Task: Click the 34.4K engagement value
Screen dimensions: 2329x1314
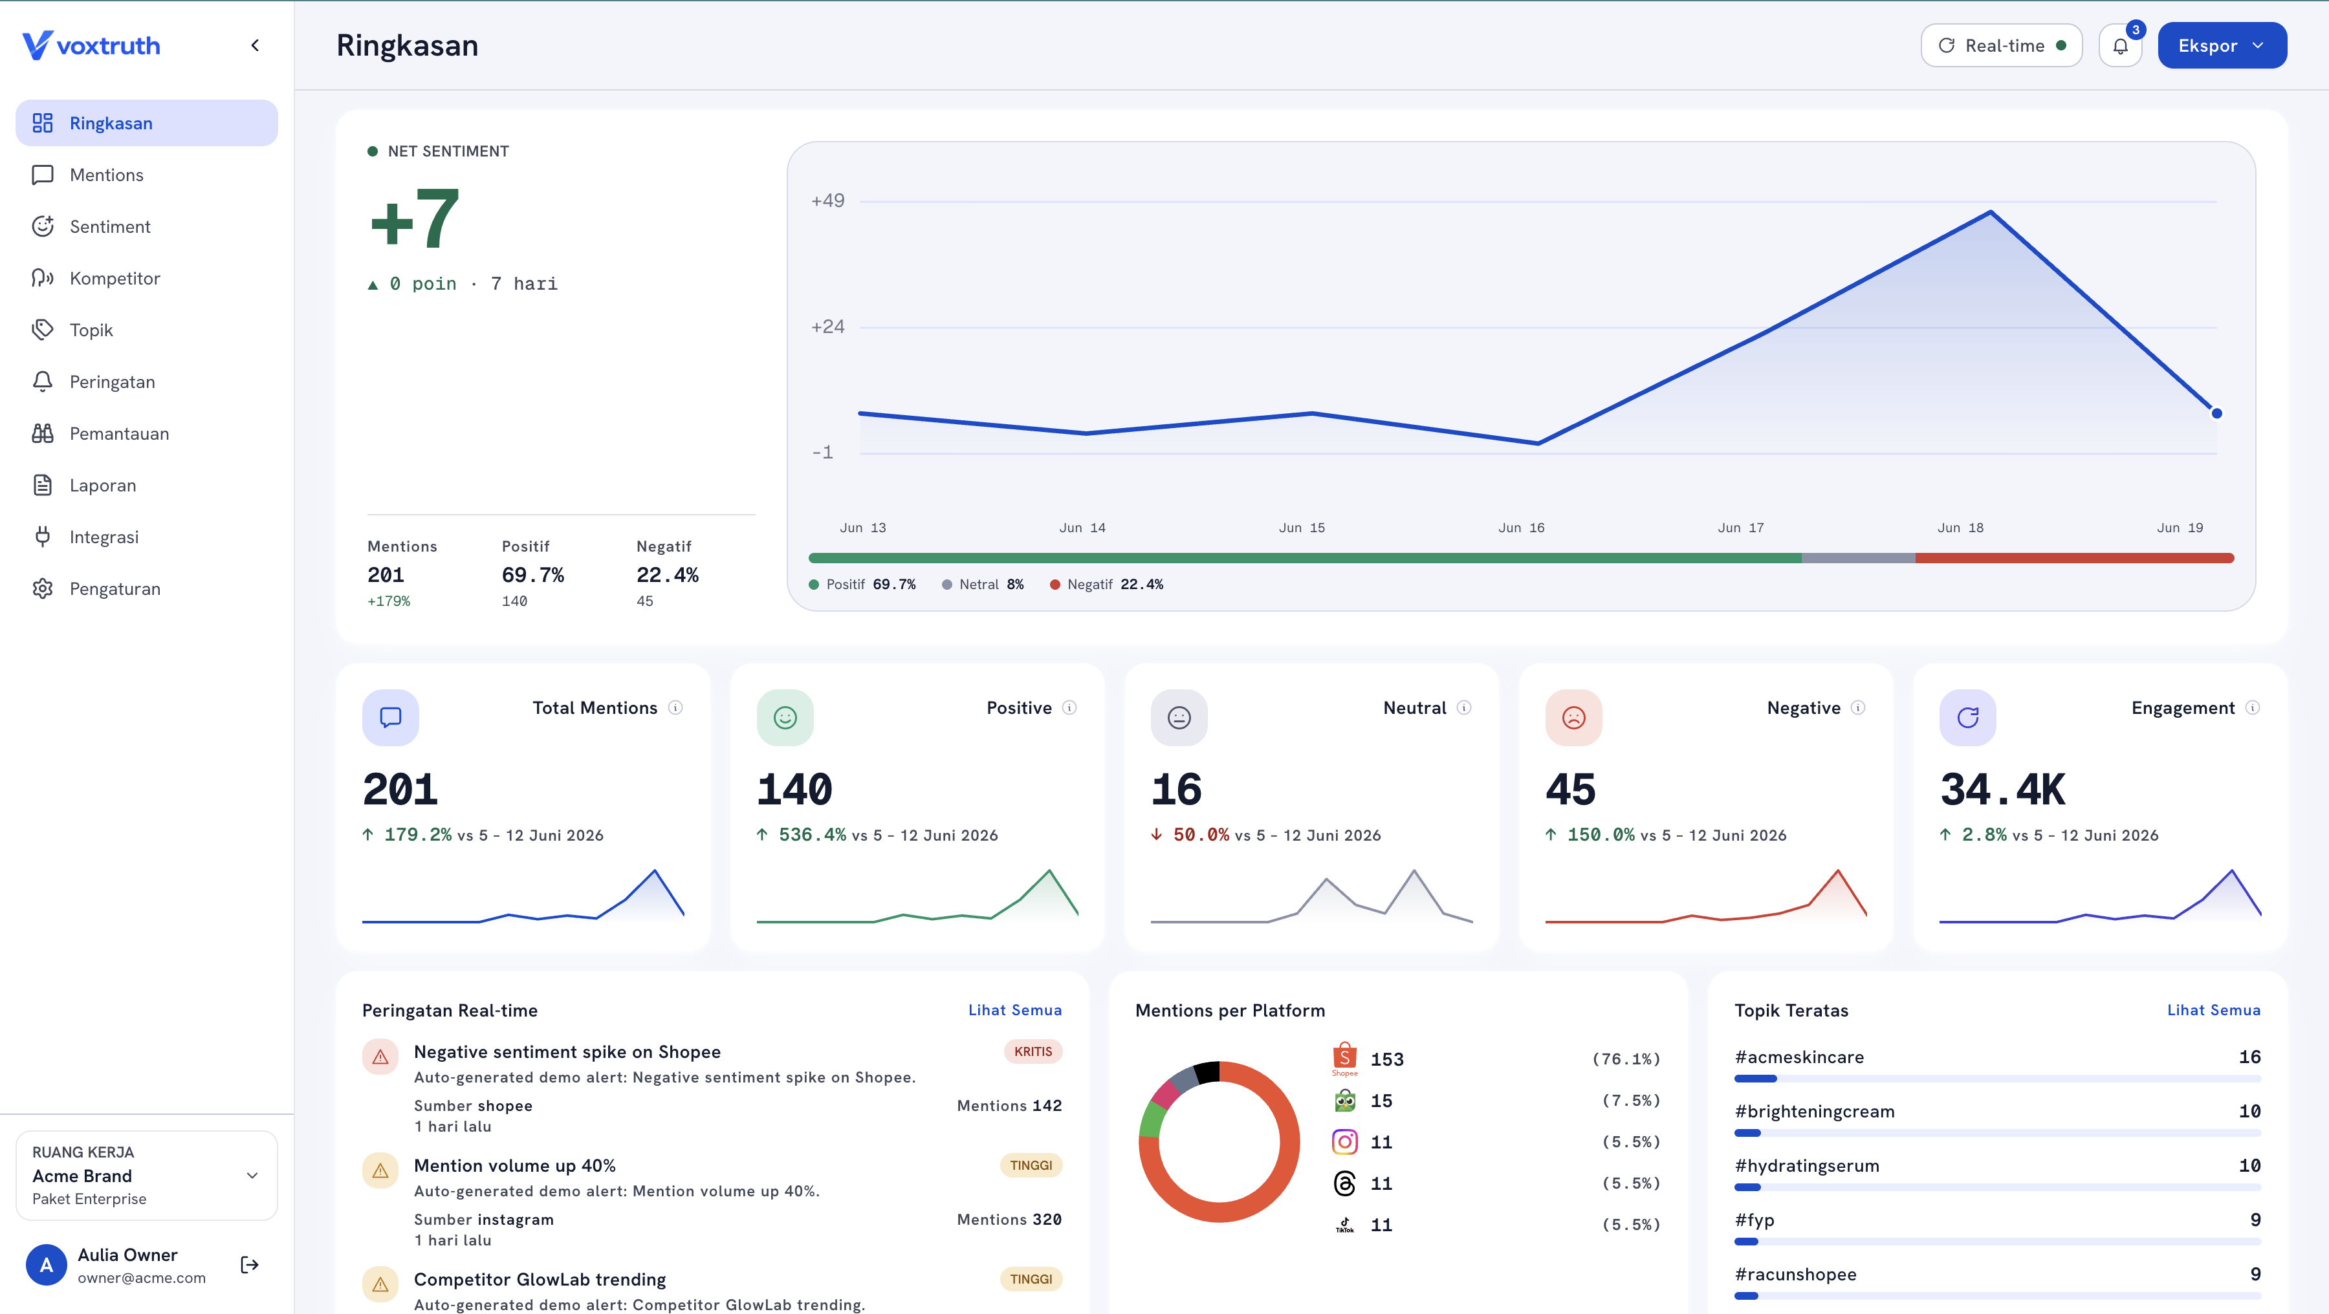Action: 2002,789
